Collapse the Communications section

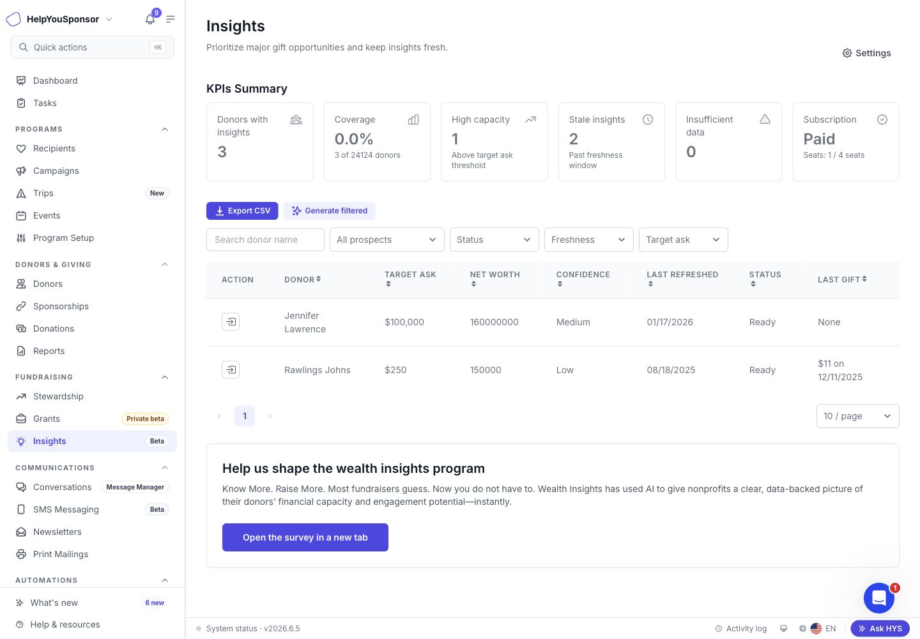coord(165,468)
